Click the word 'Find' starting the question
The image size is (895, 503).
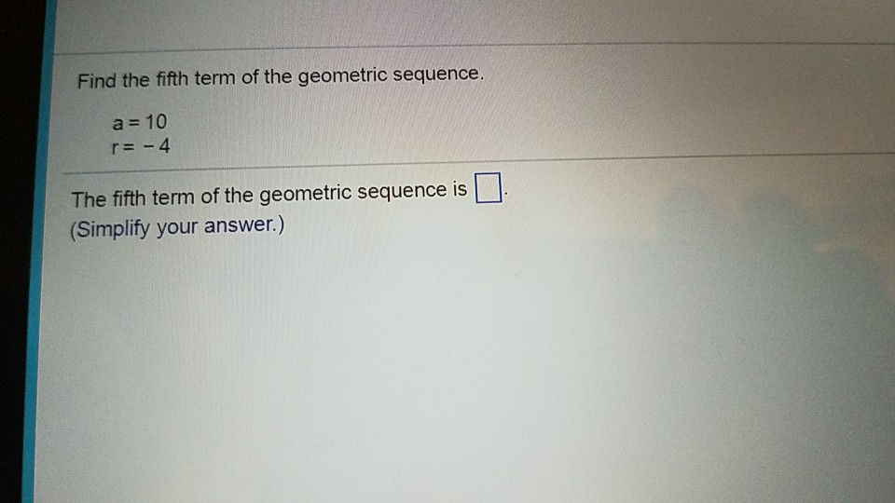click(x=96, y=80)
